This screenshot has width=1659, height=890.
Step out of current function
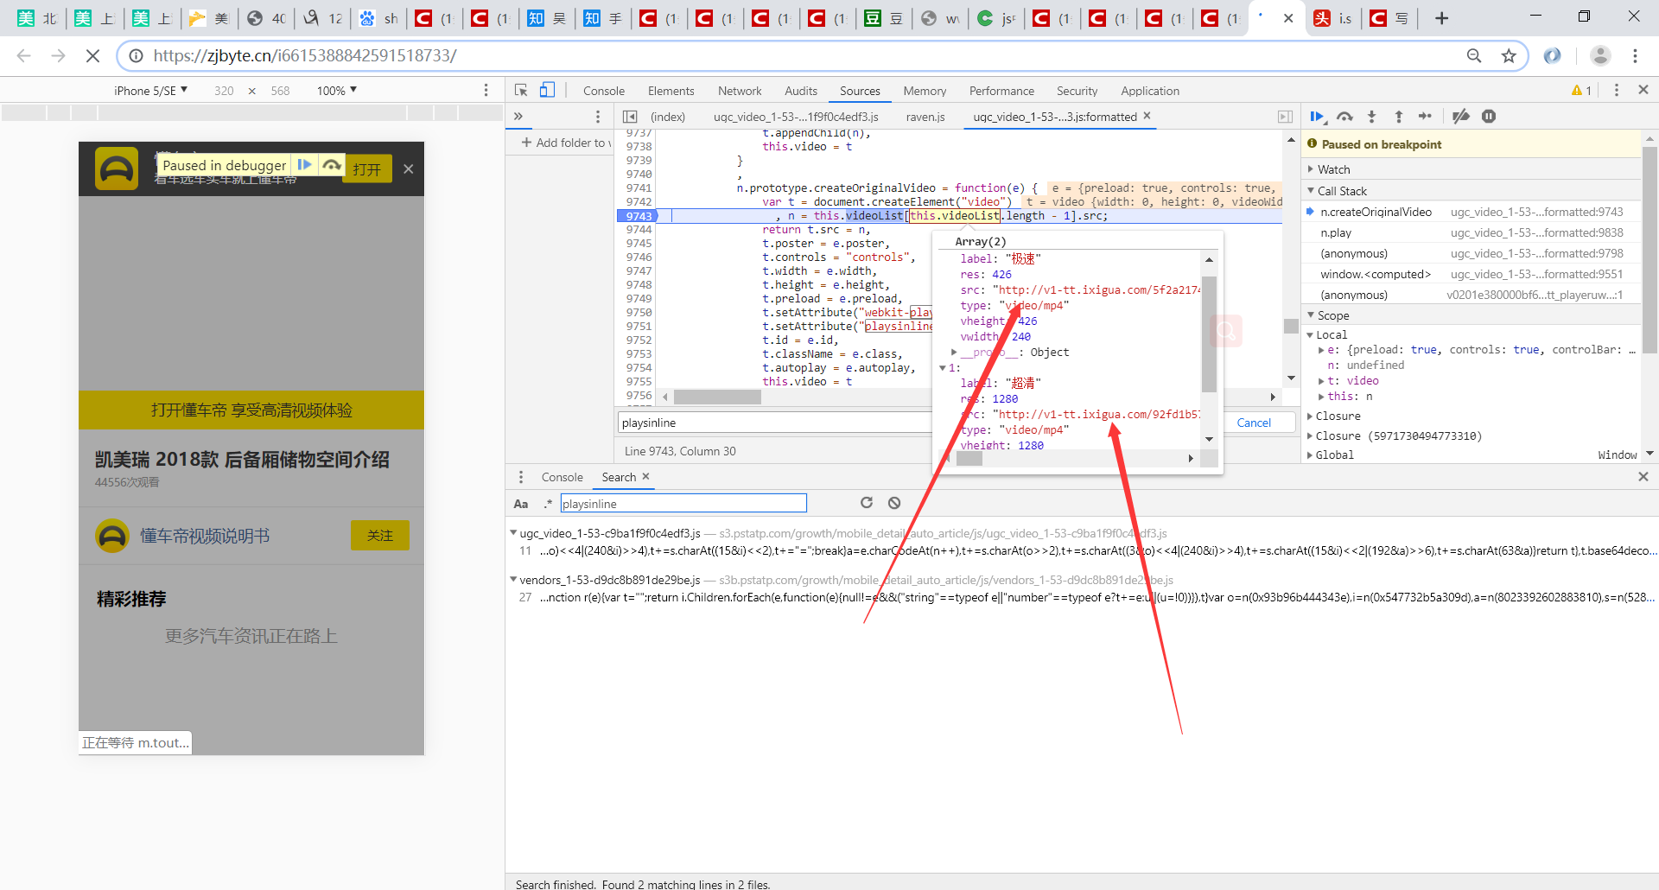click(x=1398, y=117)
